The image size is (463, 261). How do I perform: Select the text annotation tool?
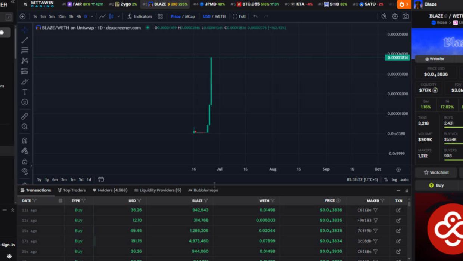pos(25,92)
